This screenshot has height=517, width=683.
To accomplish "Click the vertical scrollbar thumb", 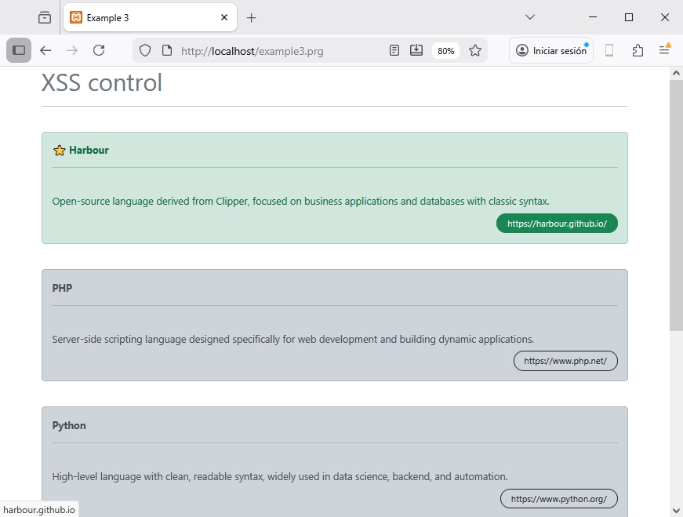I will coord(676,205).
